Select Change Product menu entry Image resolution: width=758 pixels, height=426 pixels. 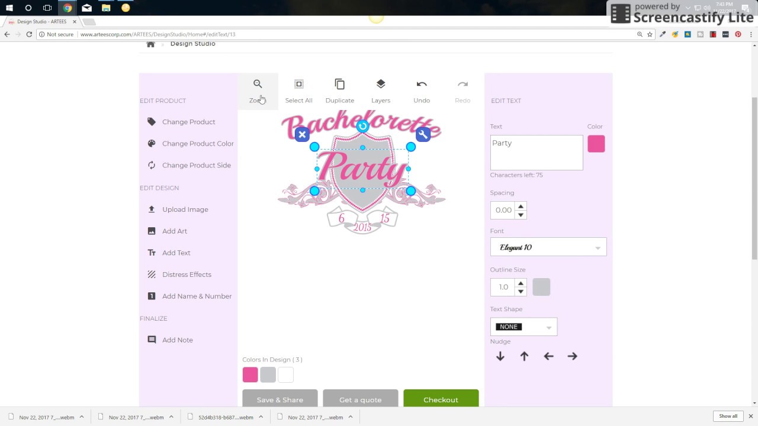(189, 122)
